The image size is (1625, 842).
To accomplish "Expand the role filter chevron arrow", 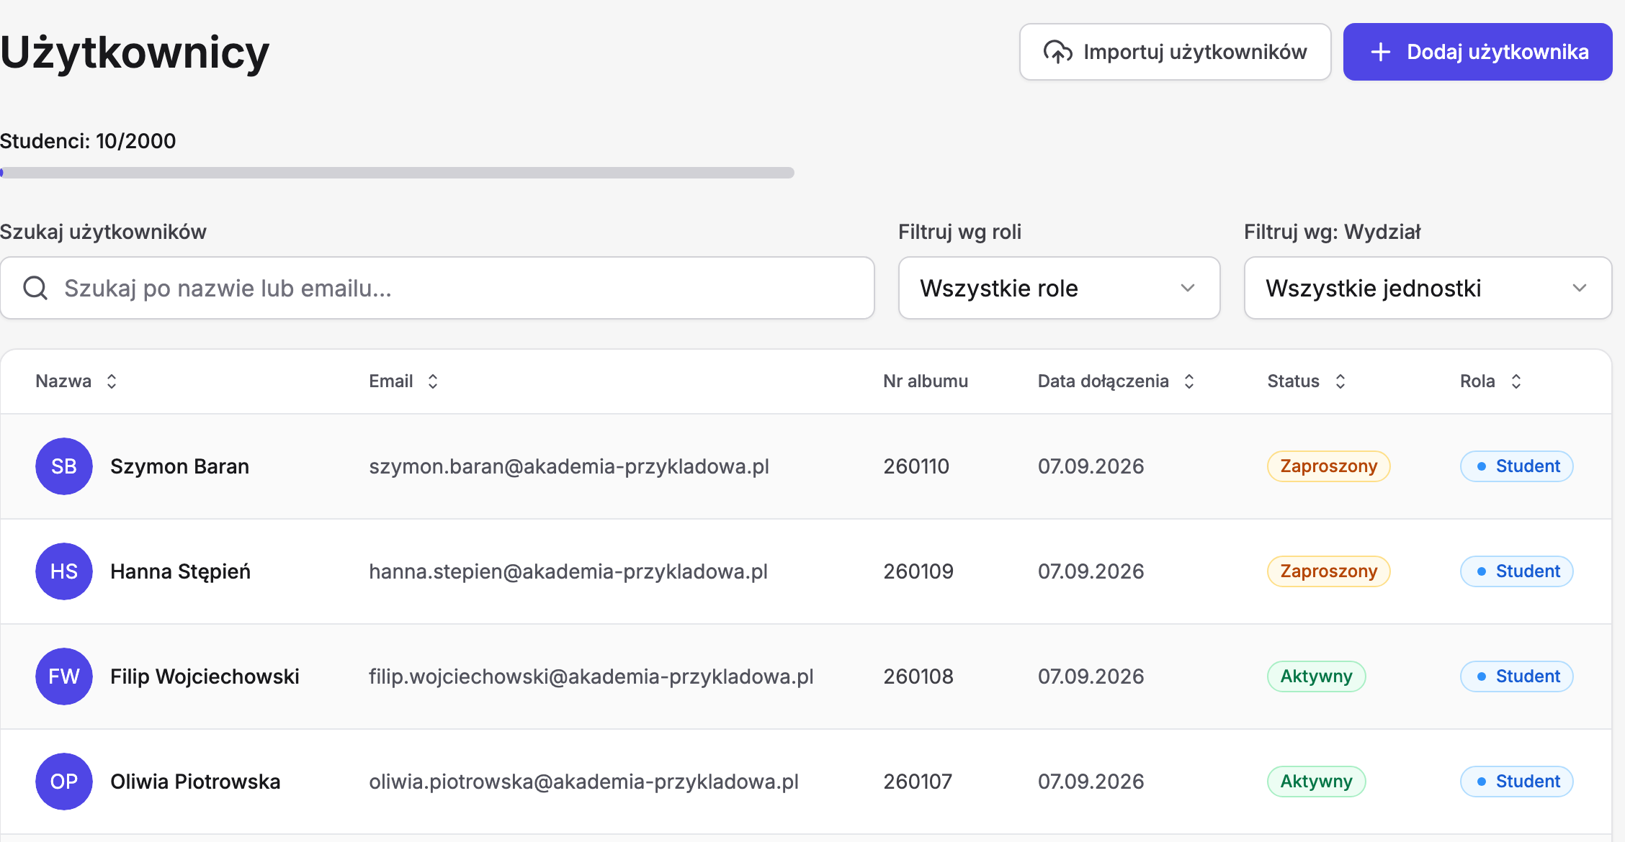I will click(1188, 288).
